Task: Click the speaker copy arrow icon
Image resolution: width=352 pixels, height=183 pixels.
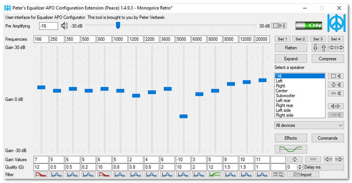Action: coord(335,106)
